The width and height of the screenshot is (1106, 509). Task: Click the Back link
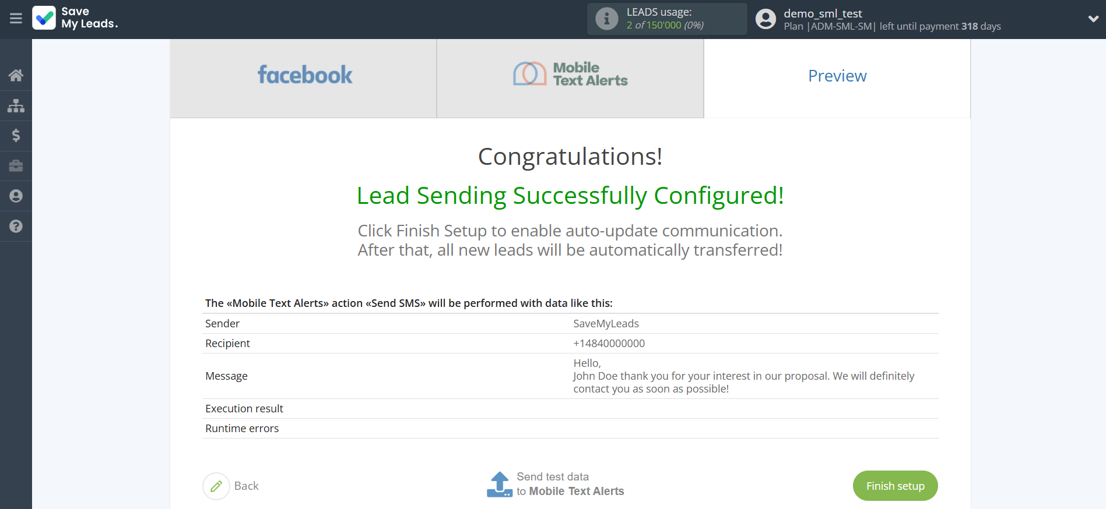pos(247,486)
